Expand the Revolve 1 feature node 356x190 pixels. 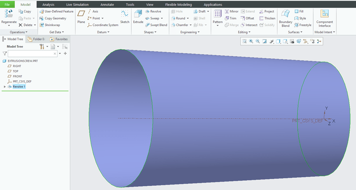tap(5, 87)
